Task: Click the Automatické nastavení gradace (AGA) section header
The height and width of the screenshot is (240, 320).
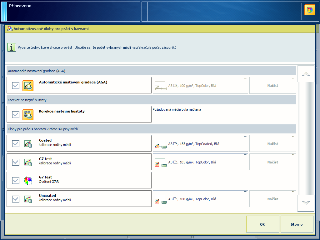Action: pyautogui.click(x=151, y=71)
